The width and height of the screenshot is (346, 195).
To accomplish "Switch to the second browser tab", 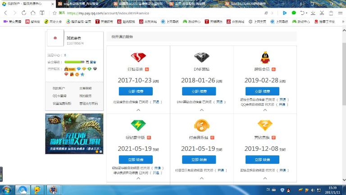I will 84,4.
